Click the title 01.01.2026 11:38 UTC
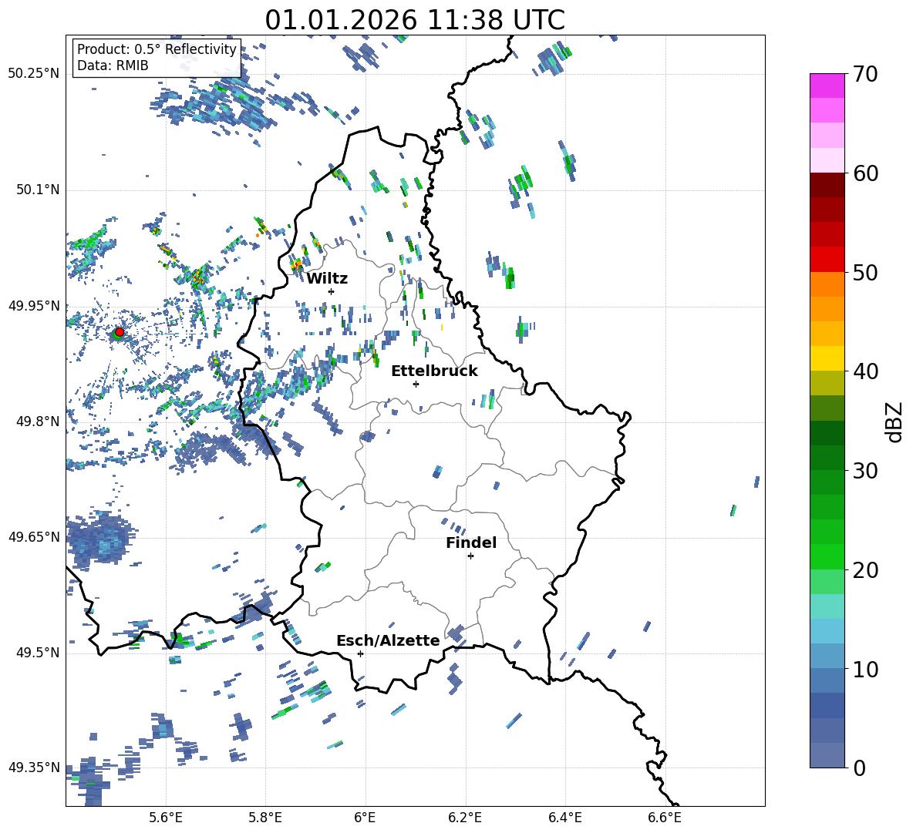 [x=415, y=20]
